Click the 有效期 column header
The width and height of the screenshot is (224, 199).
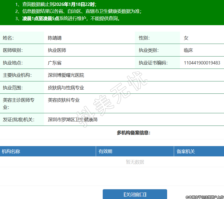tap(105, 151)
